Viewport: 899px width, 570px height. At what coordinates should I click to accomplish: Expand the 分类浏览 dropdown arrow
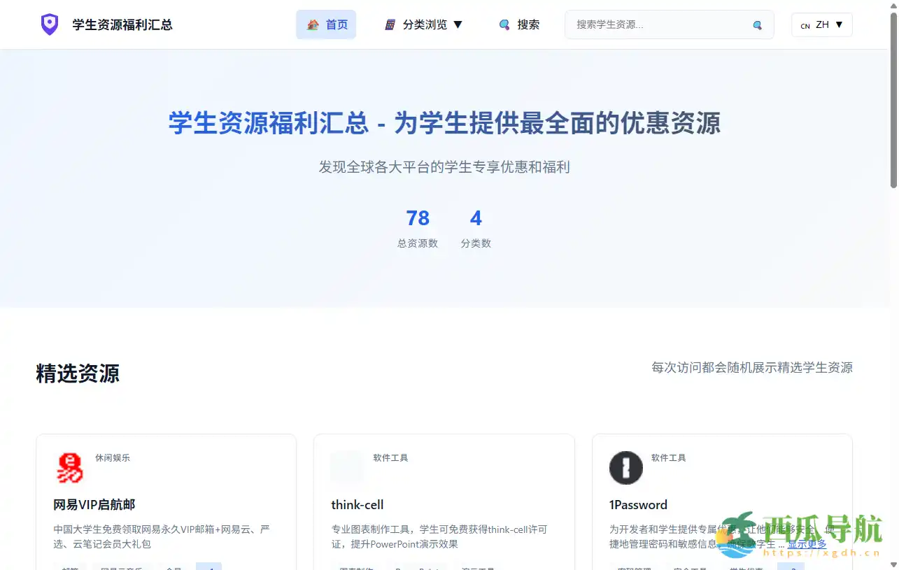pos(458,24)
